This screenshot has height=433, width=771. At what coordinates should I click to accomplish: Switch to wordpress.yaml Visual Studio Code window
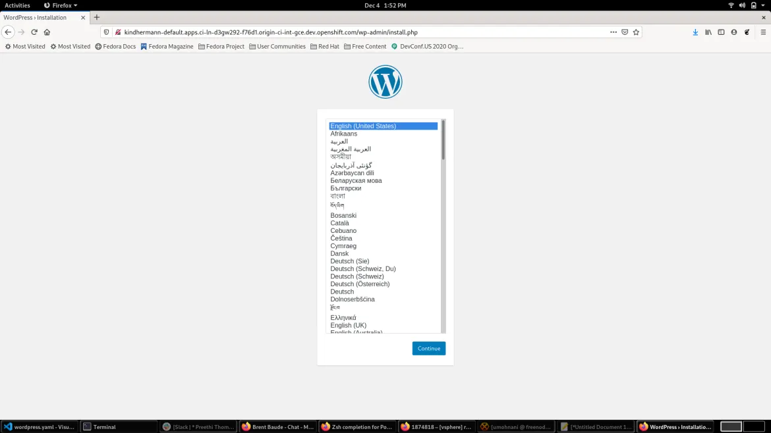tap(40, 426)
